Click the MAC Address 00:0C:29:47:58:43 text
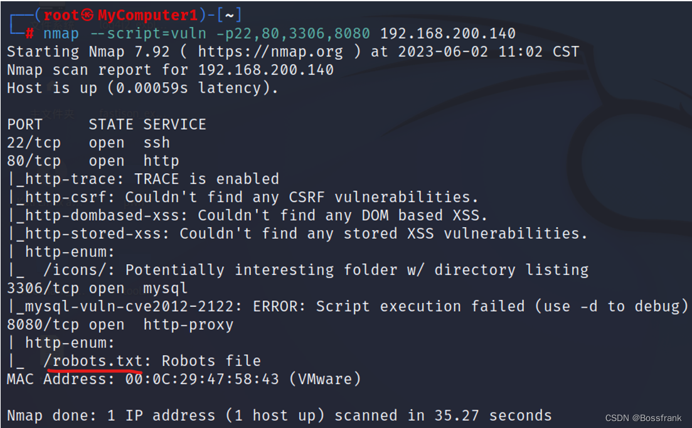The height and width of the screenshot is (428, 692). pyautogui.click(x=184, y=379)
